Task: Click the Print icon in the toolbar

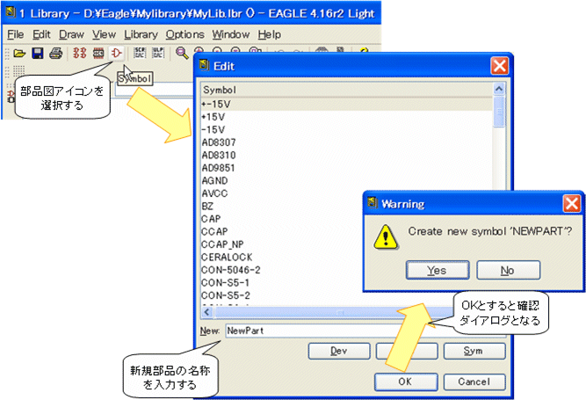Action: click(55, 54)
